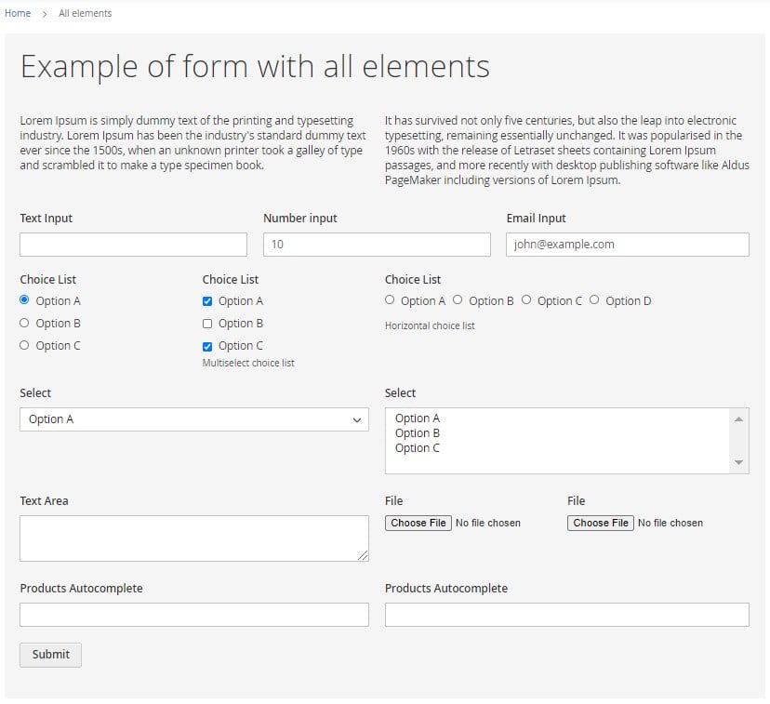The height and width of the screenshot is (704, 770).
Task: Click the Home breadcrumb link
Action: tap(18, 13)
